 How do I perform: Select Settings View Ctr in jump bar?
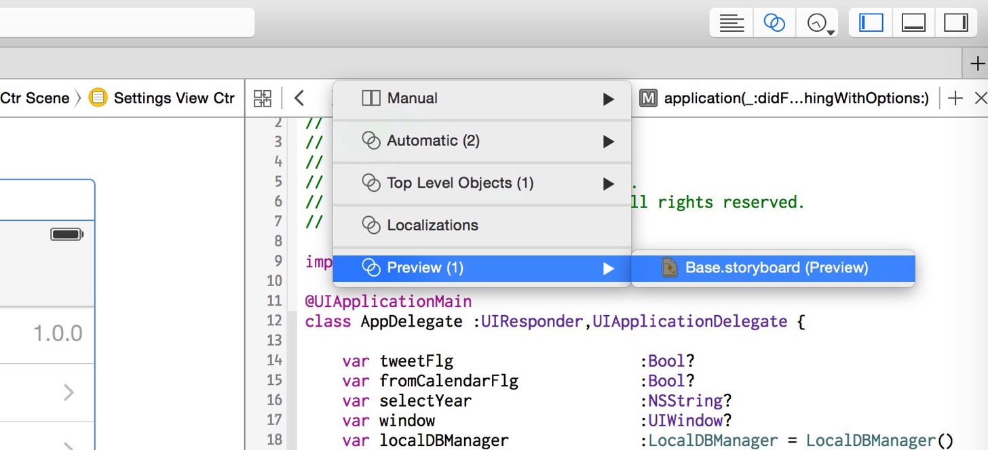(162, 98)
